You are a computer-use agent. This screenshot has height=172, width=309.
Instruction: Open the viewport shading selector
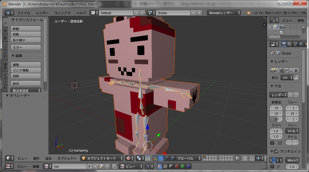(130, 158)
